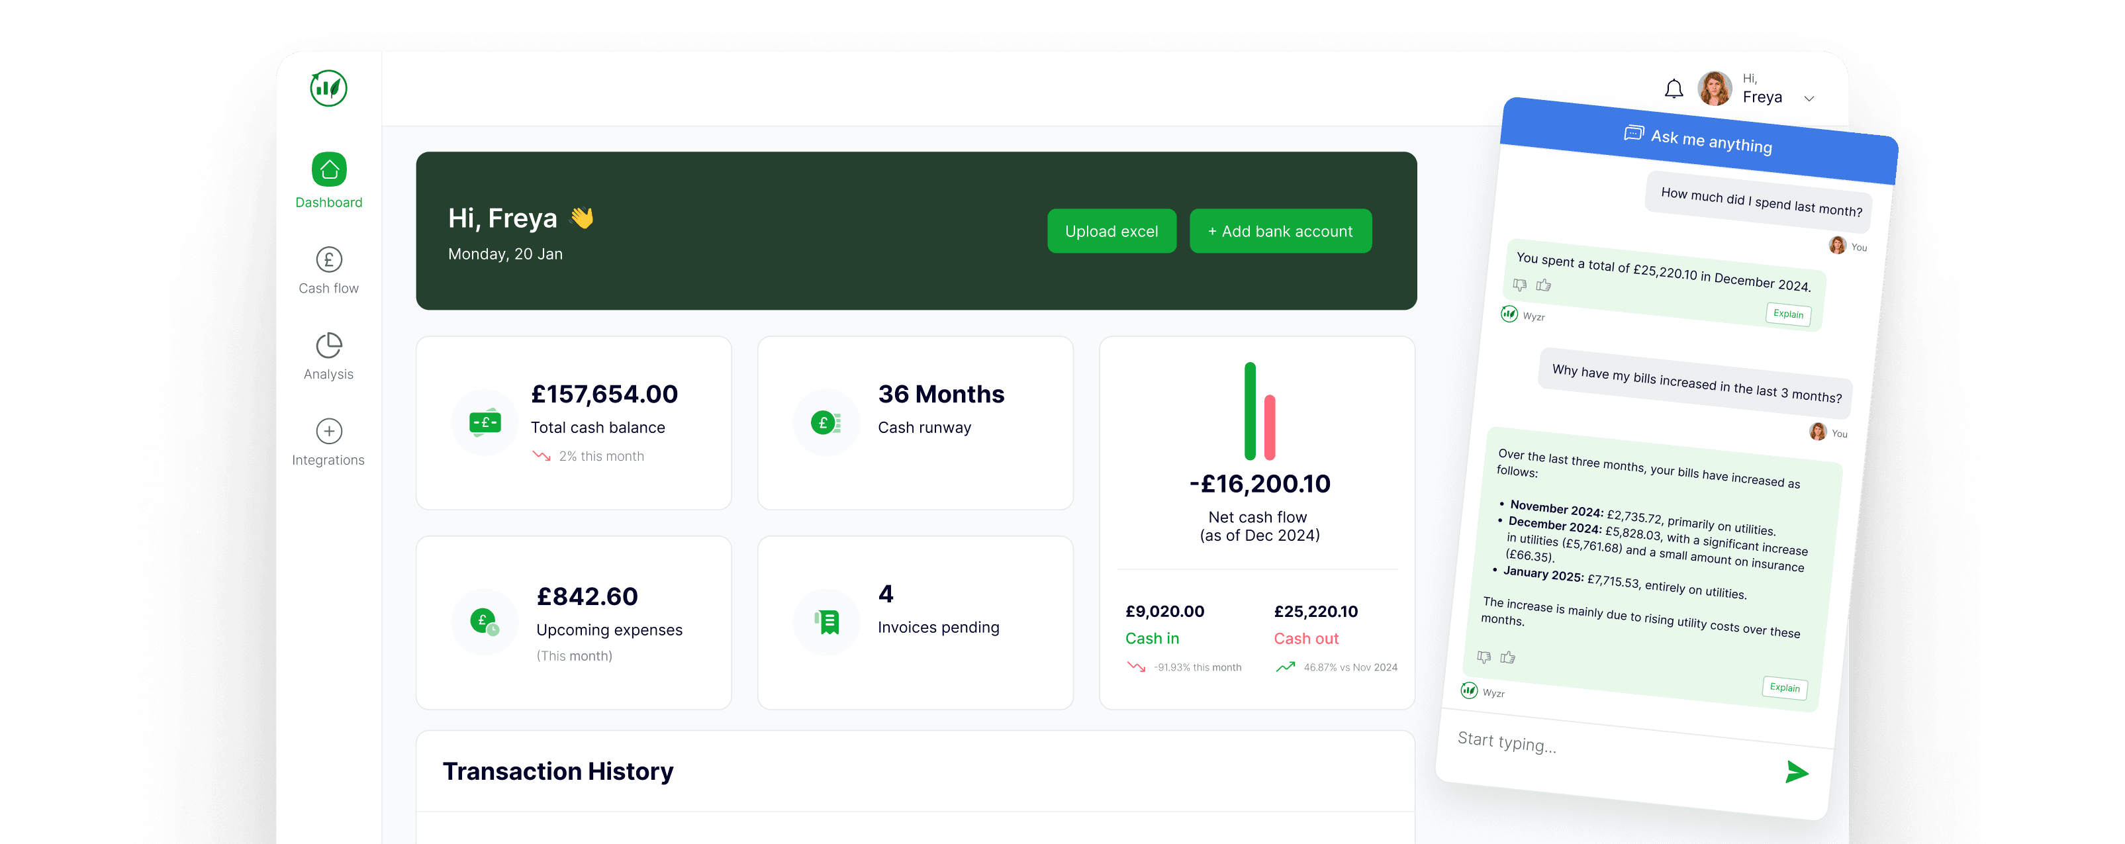Viewport: 2125px width, 844px height.
Task: Click the Transaction History heading
Action: (559, 771)
